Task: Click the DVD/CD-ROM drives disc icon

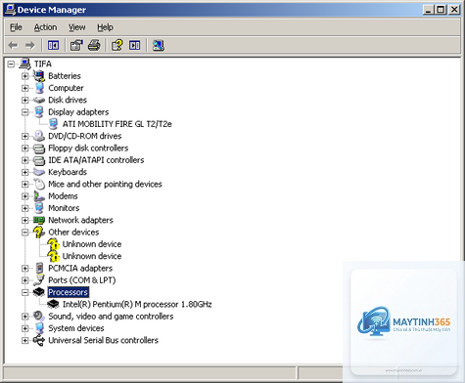Action: 39,136
